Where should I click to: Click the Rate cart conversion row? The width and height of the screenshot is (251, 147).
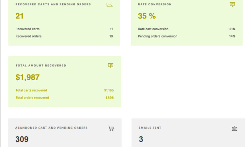(187, 29)
